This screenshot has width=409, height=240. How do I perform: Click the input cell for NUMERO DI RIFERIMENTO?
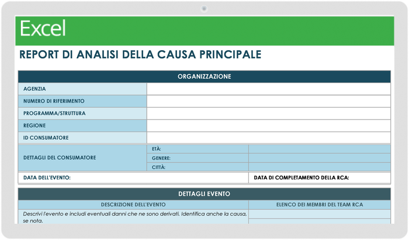pos(269,101)
